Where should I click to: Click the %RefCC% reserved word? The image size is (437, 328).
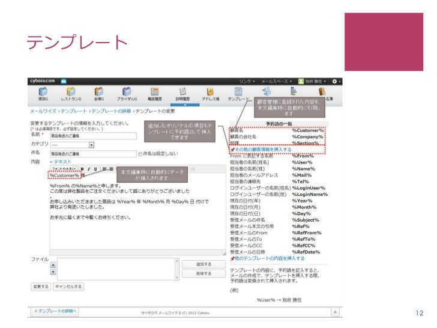(304, 246)
